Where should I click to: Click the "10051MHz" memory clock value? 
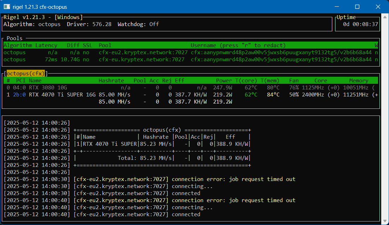point(356,88)
